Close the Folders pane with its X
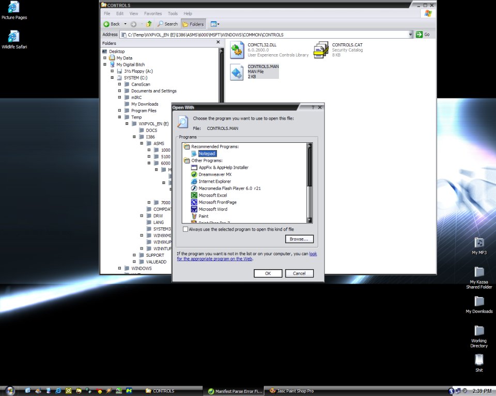The height and width of the screenshot is (396, 496). [218, 42]
